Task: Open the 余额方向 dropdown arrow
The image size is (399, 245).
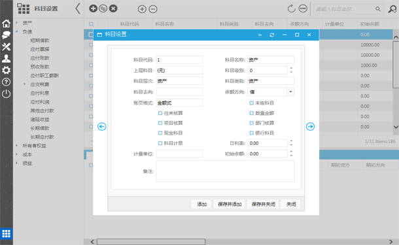Action: tap(290, 91)
